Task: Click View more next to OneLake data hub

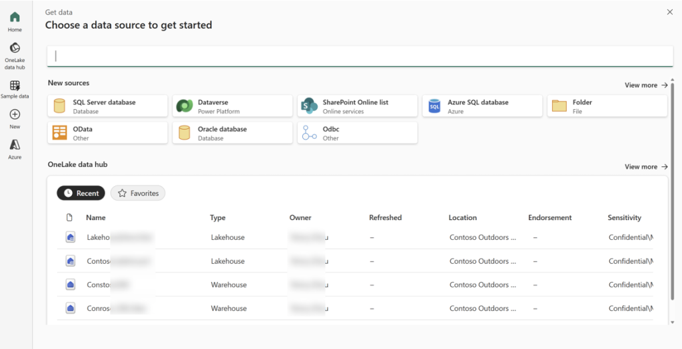Action: click(x=646, y=167)
